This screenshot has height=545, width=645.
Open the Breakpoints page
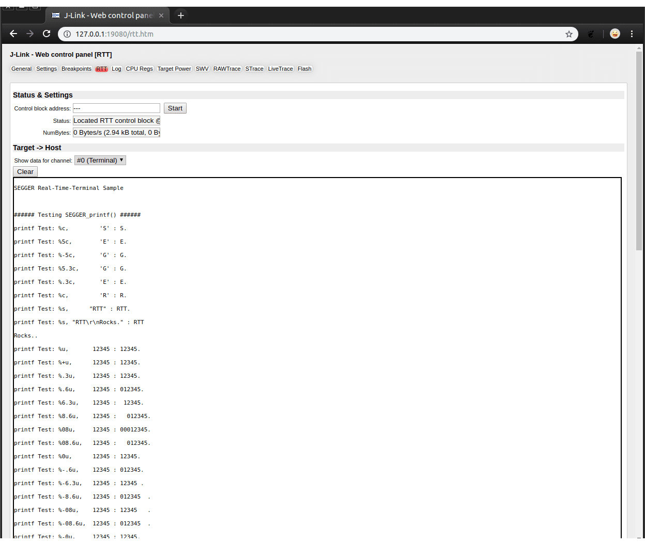click(x=76, y=69)
